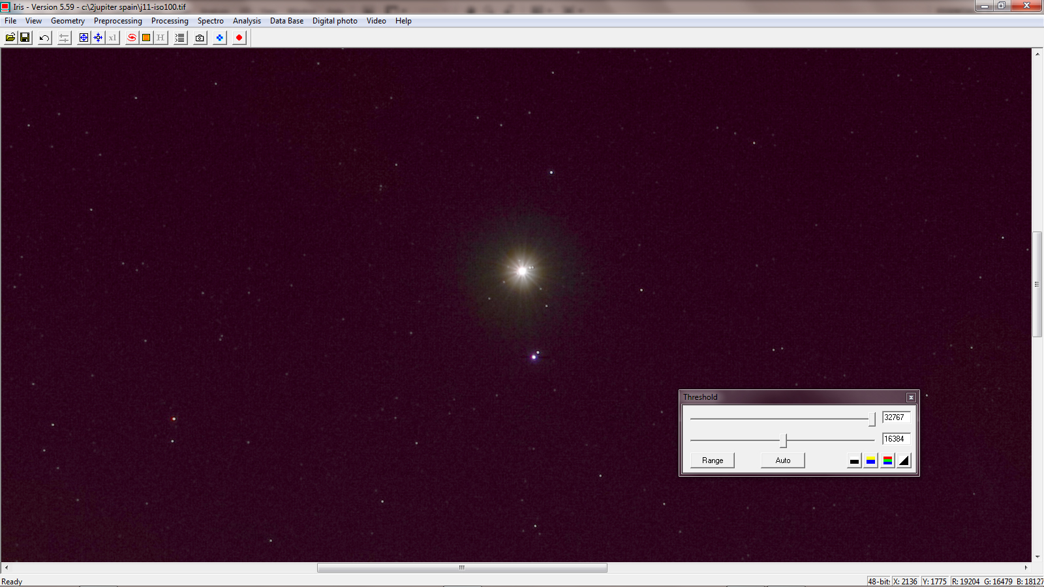Click the scroll-left arrow of horizontal scrollbar
Screen dimensions: 1044x587
coord(7,567)
